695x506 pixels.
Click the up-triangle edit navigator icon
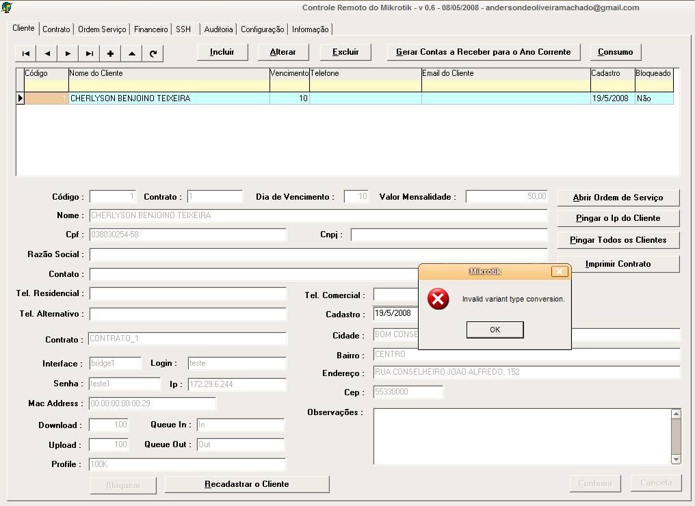click(x=131, y=53)
